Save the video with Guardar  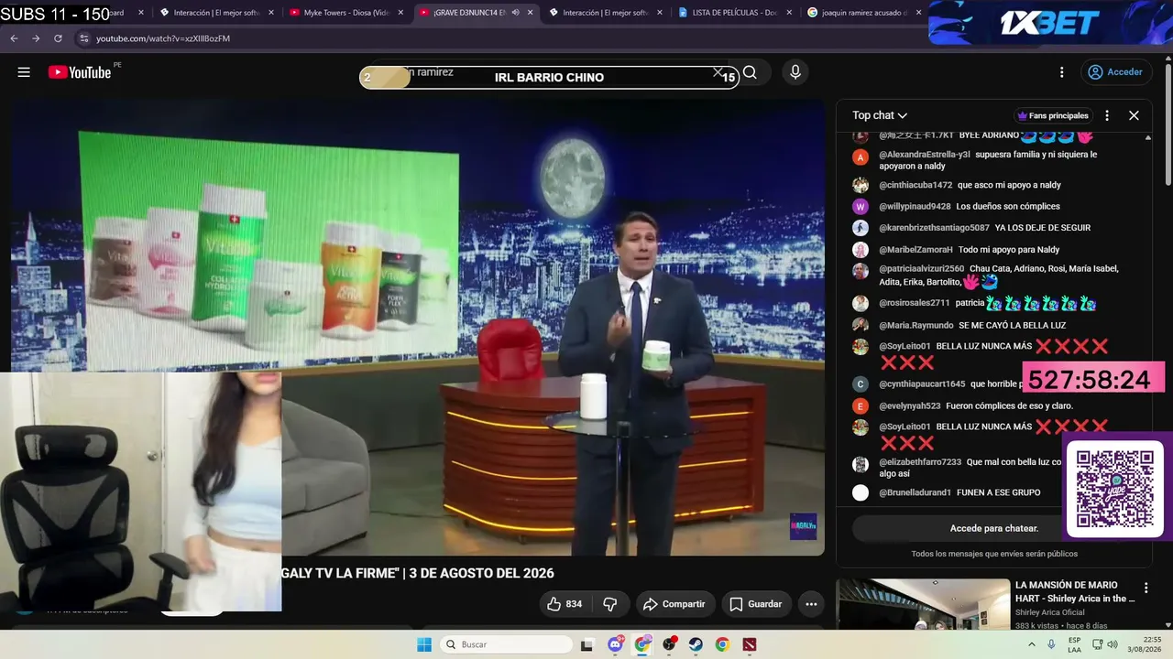(756, 604)
